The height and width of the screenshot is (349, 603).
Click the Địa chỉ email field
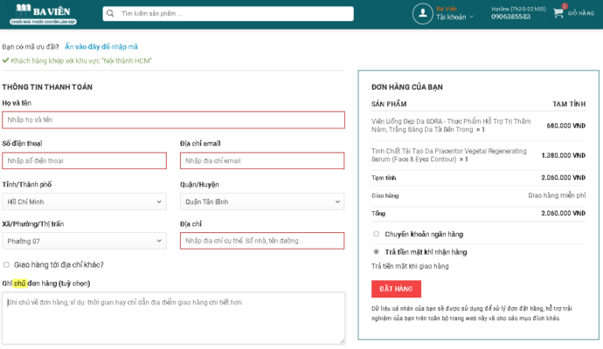[262, 161]
